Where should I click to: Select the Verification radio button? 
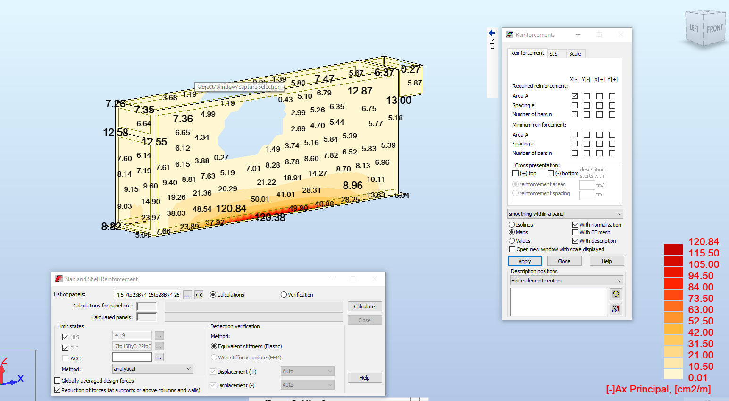click(x=284, y=295)
